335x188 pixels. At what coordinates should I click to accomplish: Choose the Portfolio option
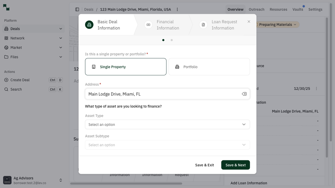click(x=209, y=67)
